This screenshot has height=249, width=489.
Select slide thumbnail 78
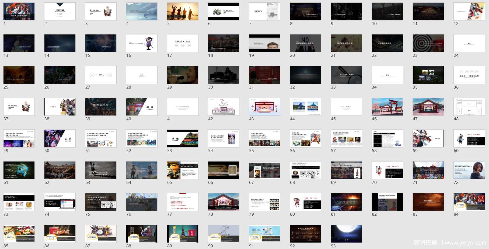[223, 202]
